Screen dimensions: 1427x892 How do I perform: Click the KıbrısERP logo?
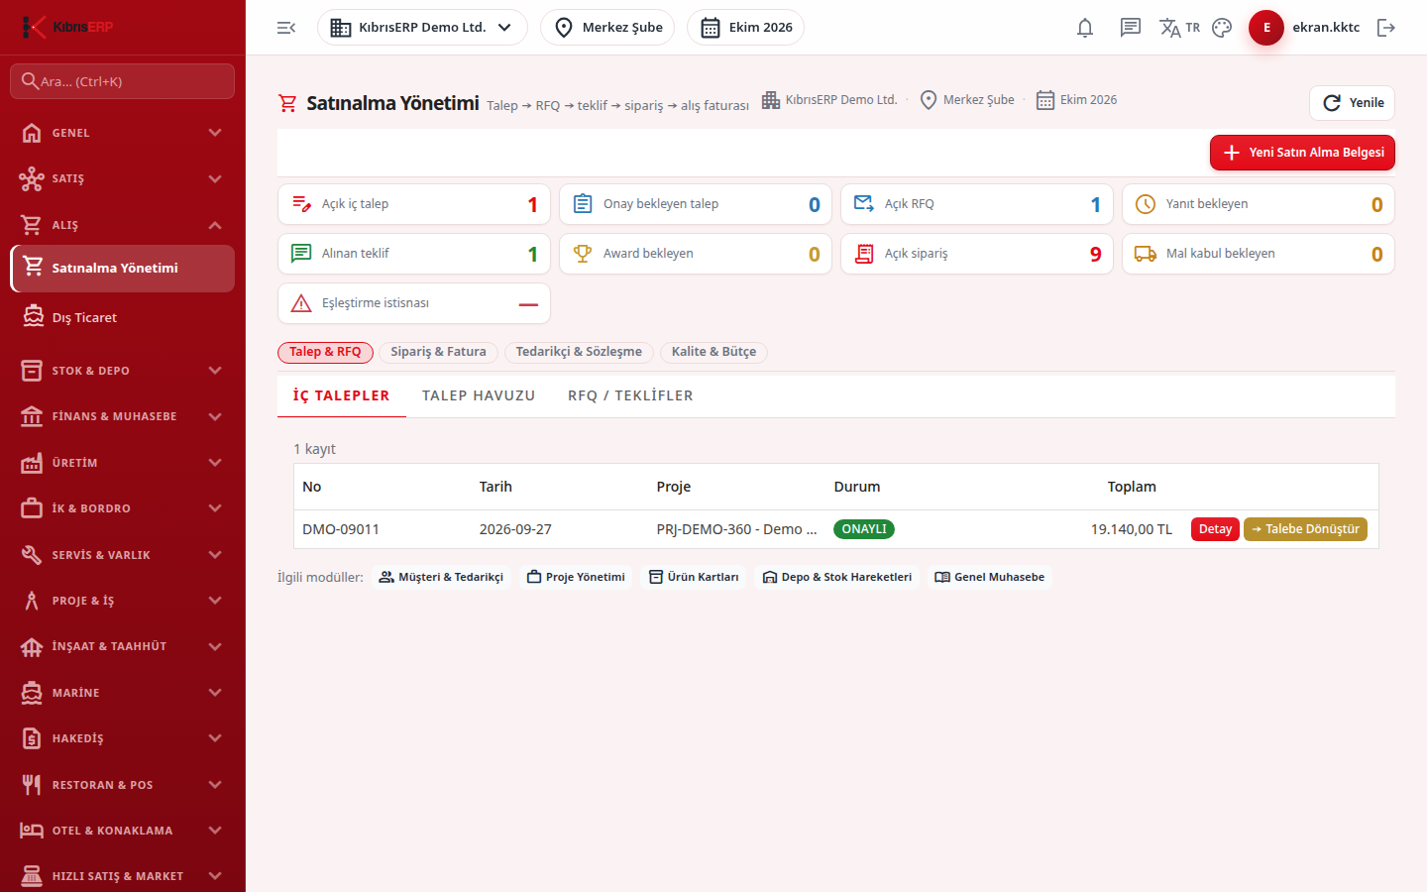click(67, 27)
